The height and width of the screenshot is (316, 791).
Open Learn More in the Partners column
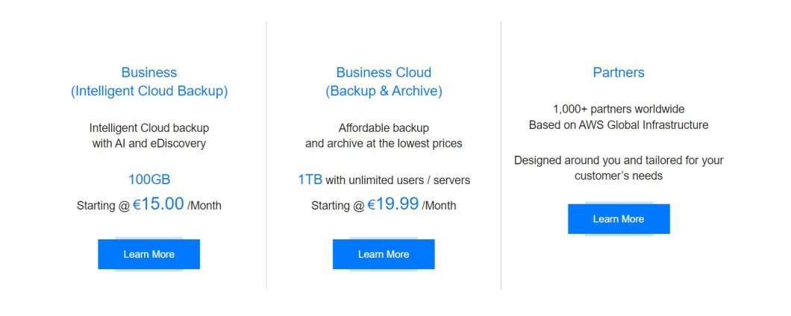pos(618,219)
